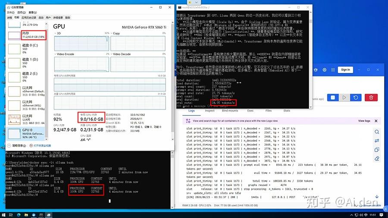Switch to the 详细信息 tab in Task Manager
Screen dimensions: 388x218
58,18
